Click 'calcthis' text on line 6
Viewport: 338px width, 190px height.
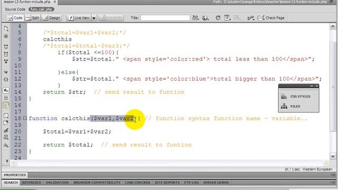tap(58, 39)
